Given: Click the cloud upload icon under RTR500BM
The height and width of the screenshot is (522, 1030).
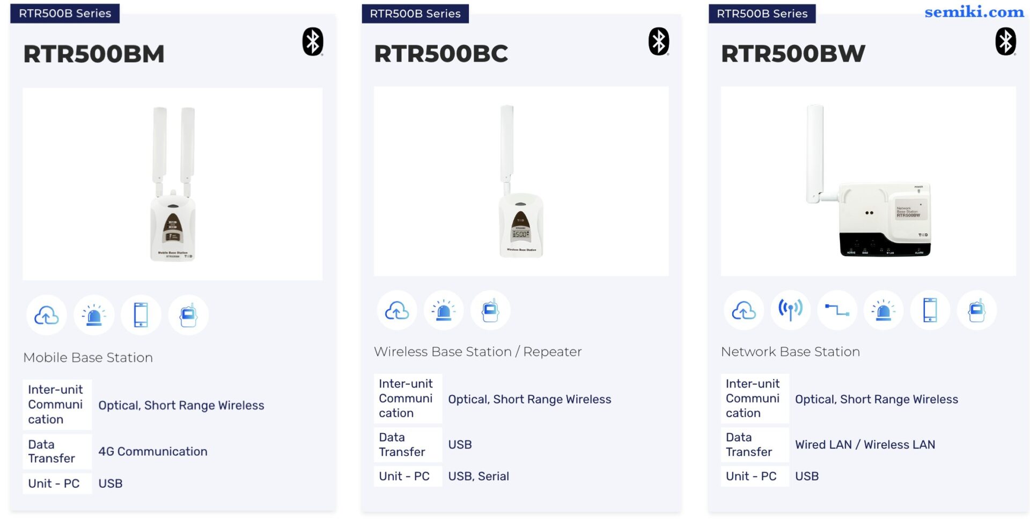Looking at the screenshot, I should (x=47, y=315).
